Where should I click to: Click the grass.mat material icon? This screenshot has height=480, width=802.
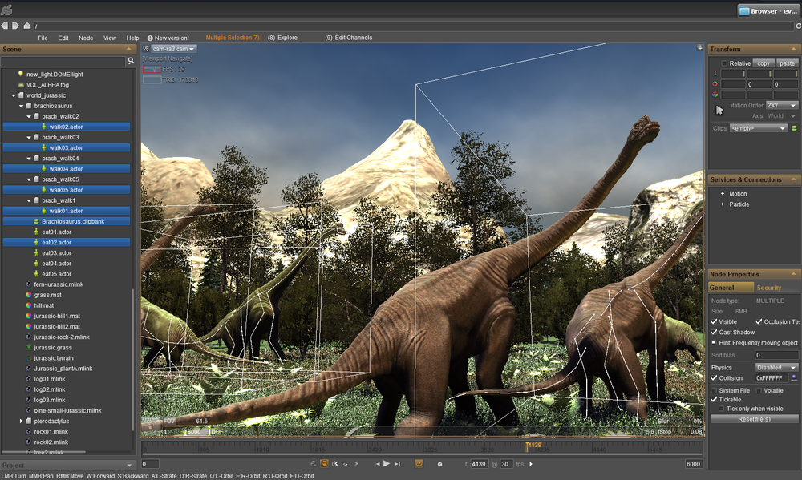pos(29,295)
